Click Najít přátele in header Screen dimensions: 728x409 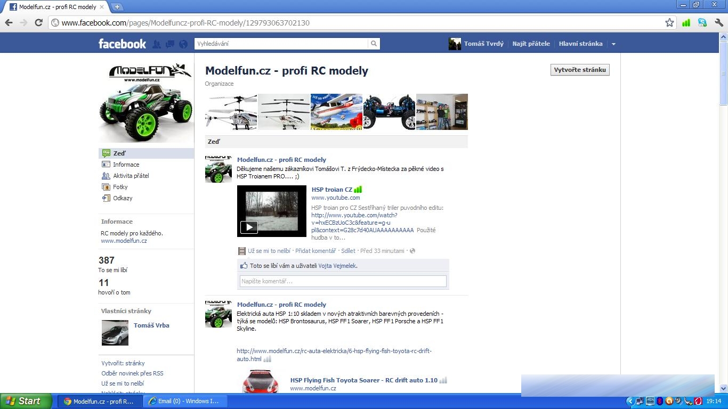[x=531, y=44]
